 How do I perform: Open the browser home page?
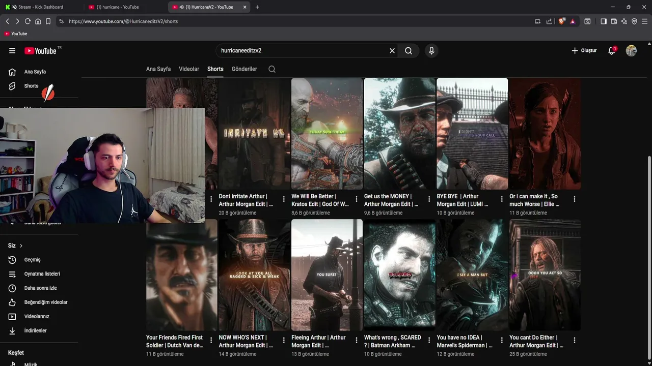pos(38,21)
